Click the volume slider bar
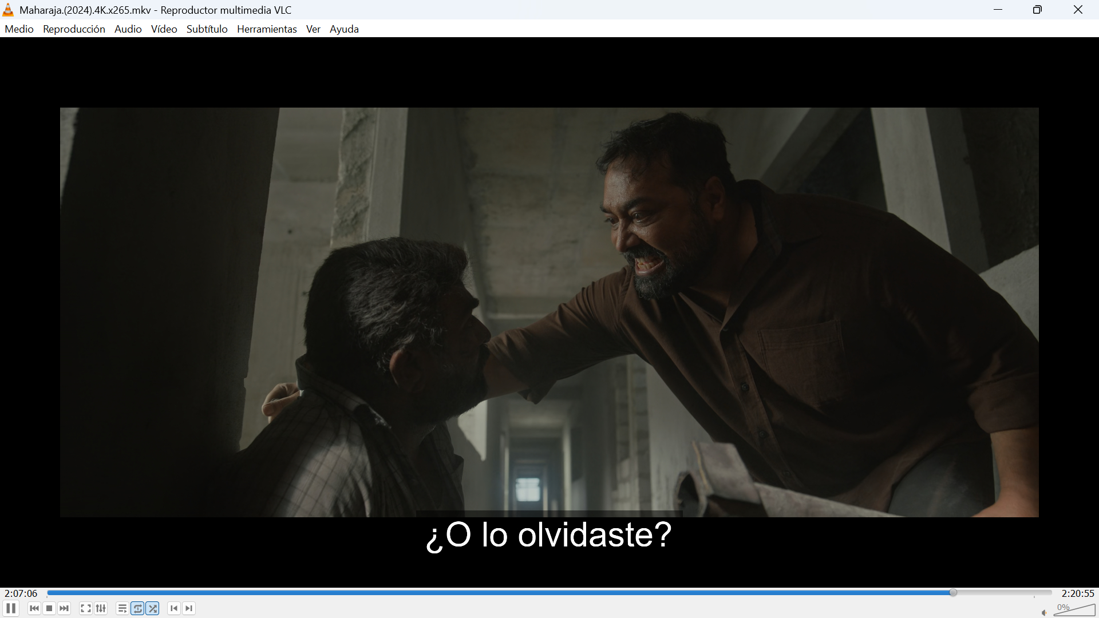Viewport: 1099px width, 618px height. point(1074,610)
